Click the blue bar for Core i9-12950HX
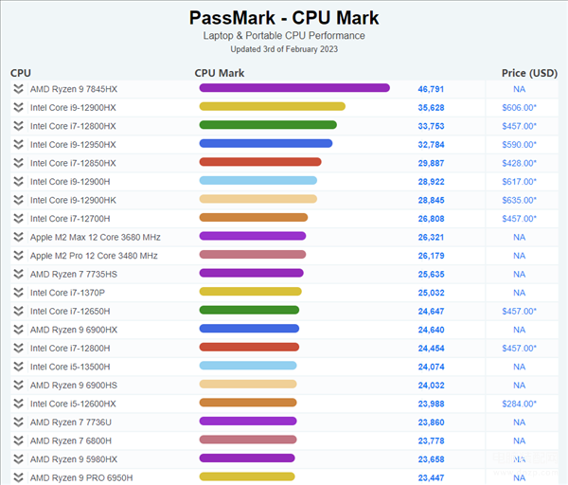 (266, 143)
